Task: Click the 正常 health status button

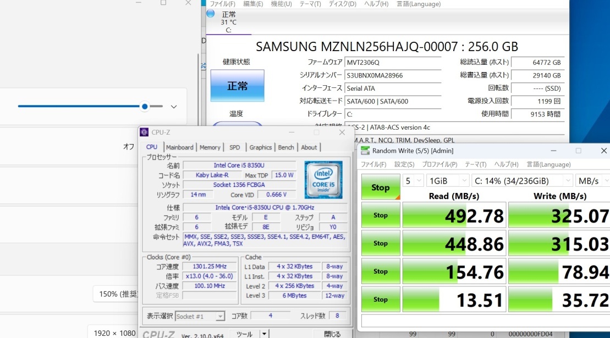Action: [237, 86]
